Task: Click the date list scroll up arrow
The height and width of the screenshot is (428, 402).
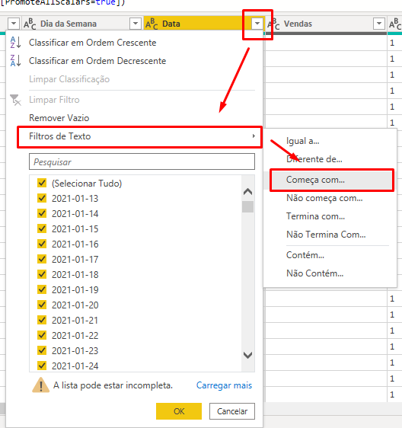Action: (x=247, y=192)
